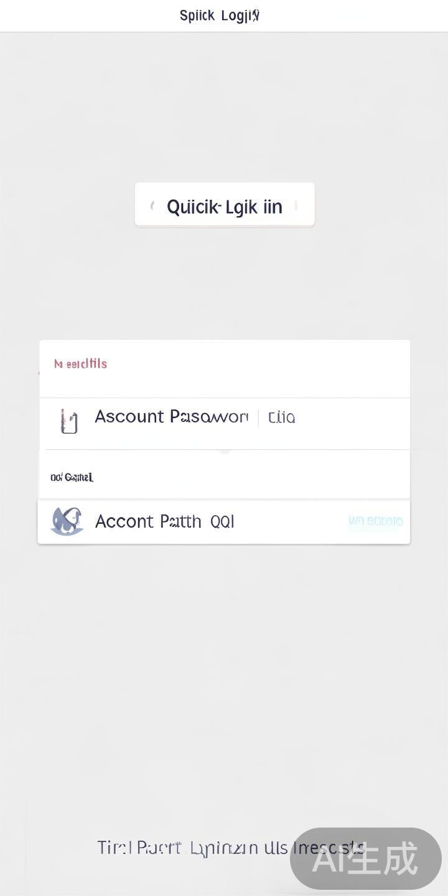Choose the "Accont Pattth" account entry
The height and width of the screenshot is (896, 448).
148,521
